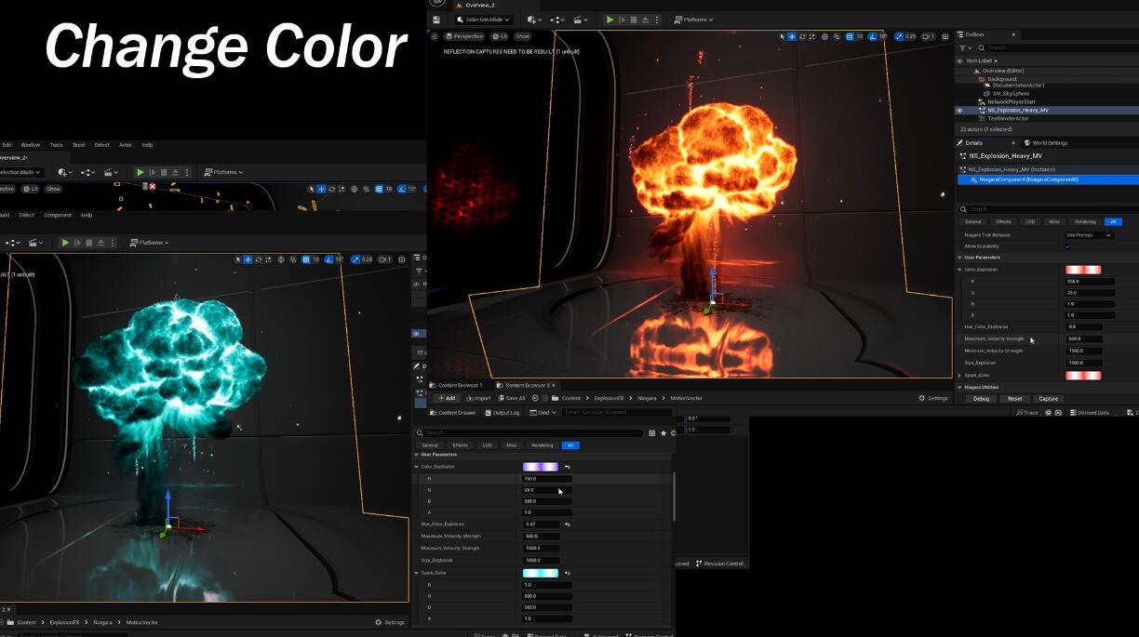Click the save level floppy disk icon
Screen dimensions: 1139x637
(x=436, y=20)
